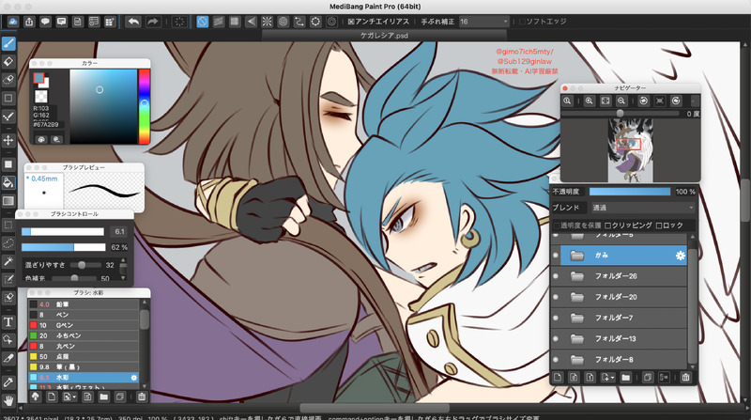Pick the Bucket fill tool

8,182
